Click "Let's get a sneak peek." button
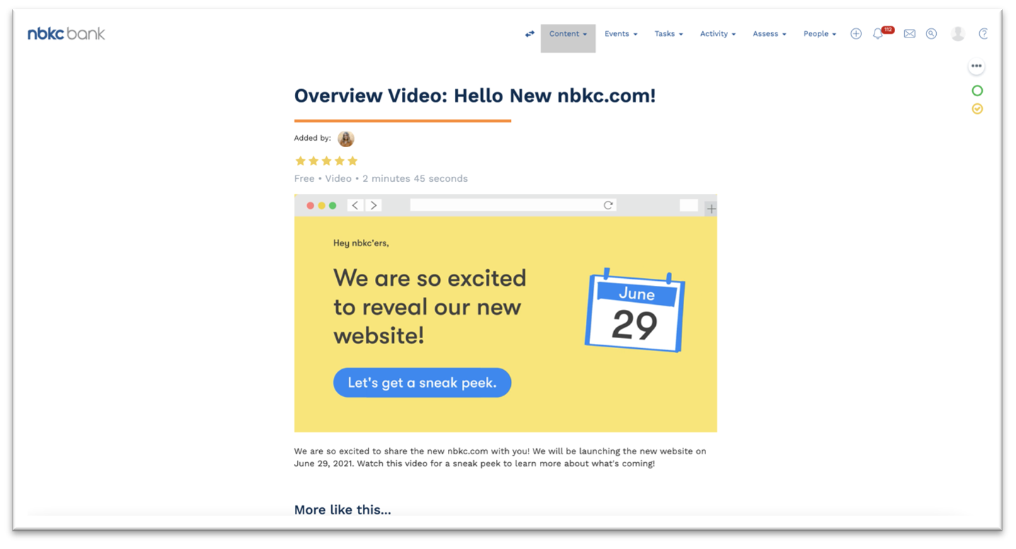The height and width of the screenshot is (549, 1016). [422, 383]
